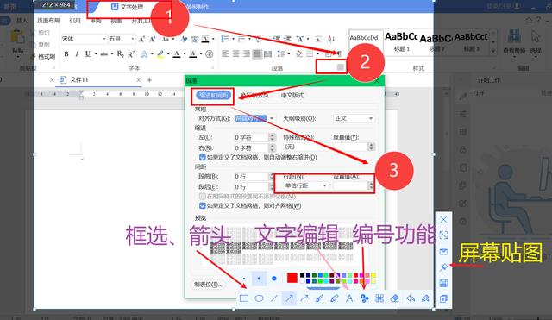Click the undo arrow in the annotation bar

pyautogui.click(x=411, y=298)
